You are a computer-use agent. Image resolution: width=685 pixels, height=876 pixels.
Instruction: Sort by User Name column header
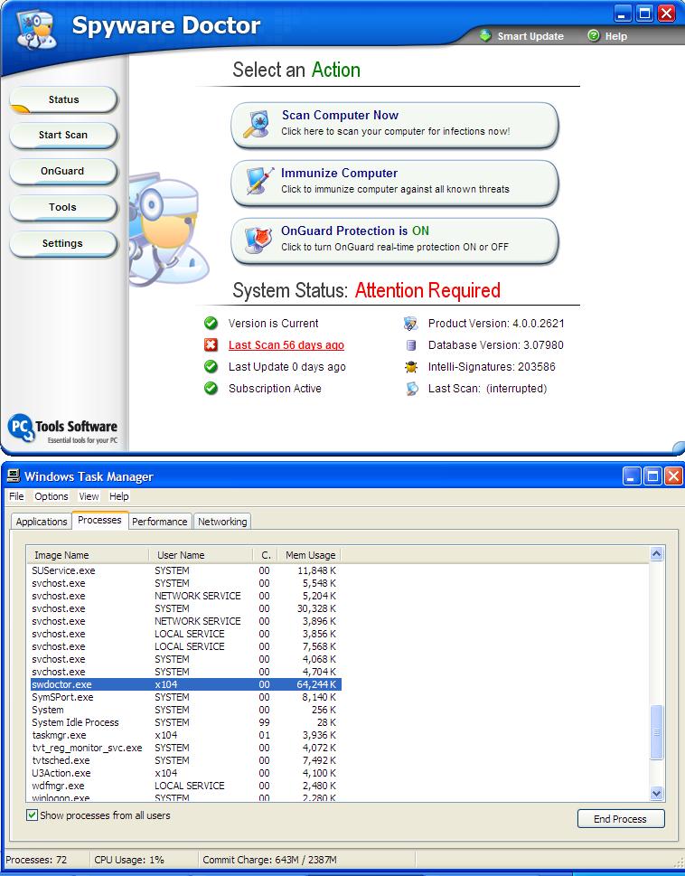pyautogui.click(x=201, y=555)
